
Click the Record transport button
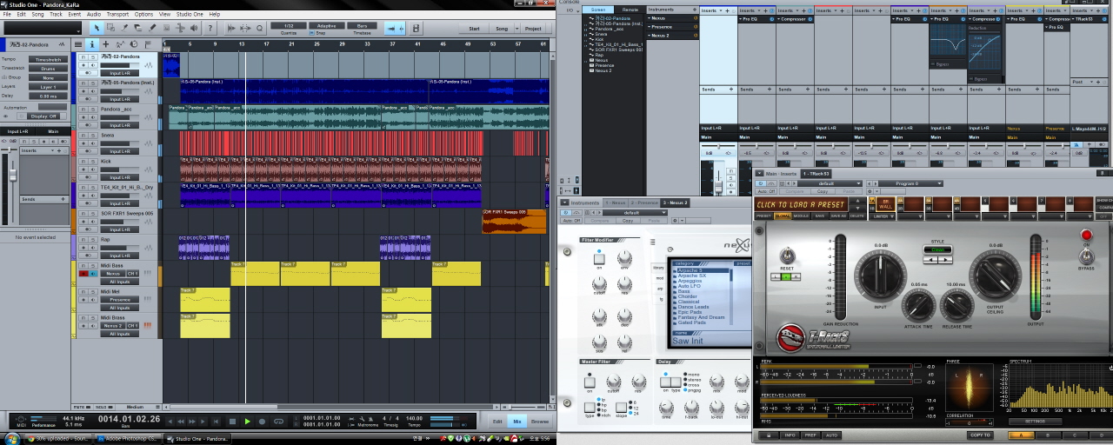click(x=263, y=421)
